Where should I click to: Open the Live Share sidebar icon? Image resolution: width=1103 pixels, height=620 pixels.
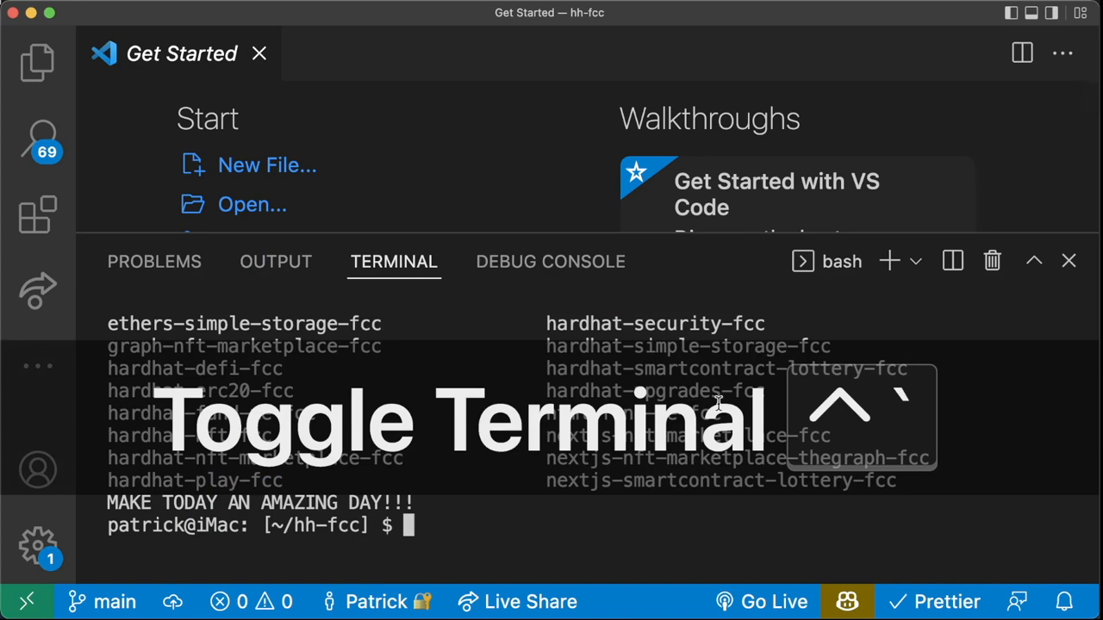pos(37,291)
